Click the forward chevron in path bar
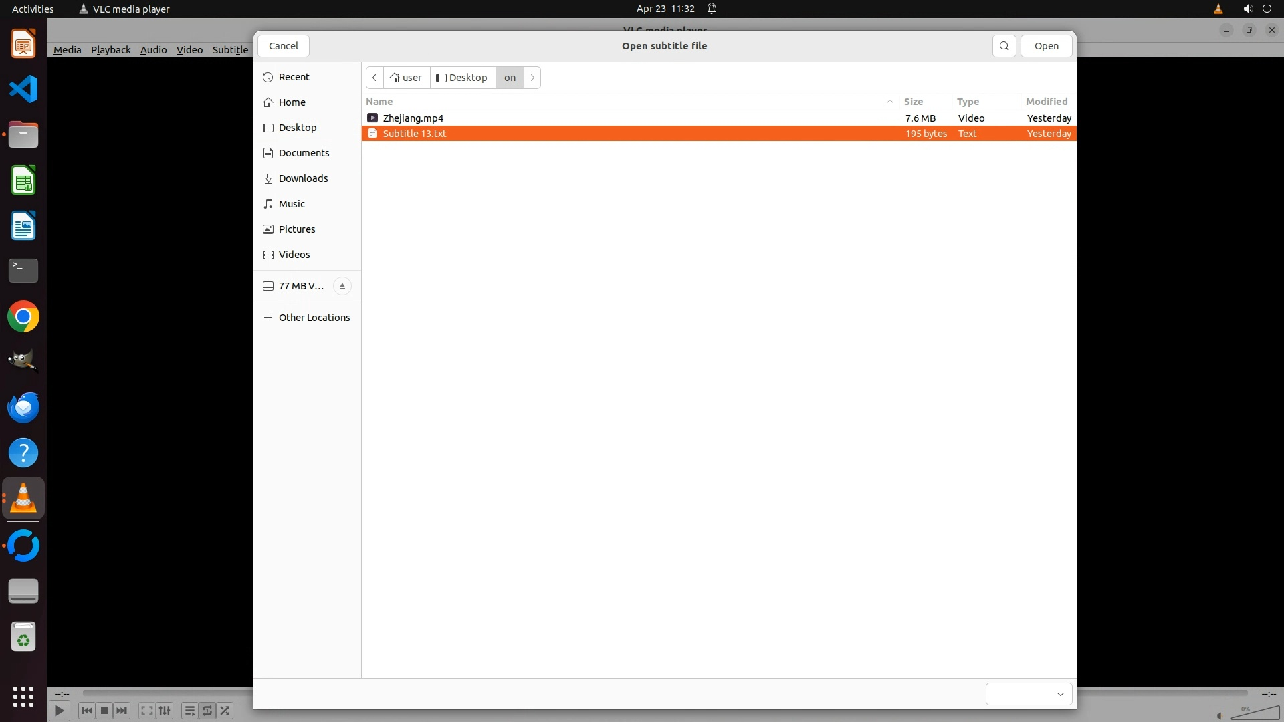Image resolution: width=1284 pixels, height=722 pixels. (532, 78)
